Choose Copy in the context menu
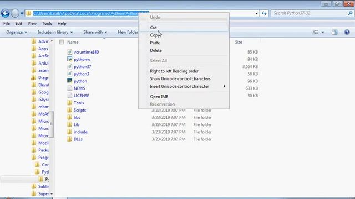Viewport: 355px width, 199px height. [x=184, y=35]
